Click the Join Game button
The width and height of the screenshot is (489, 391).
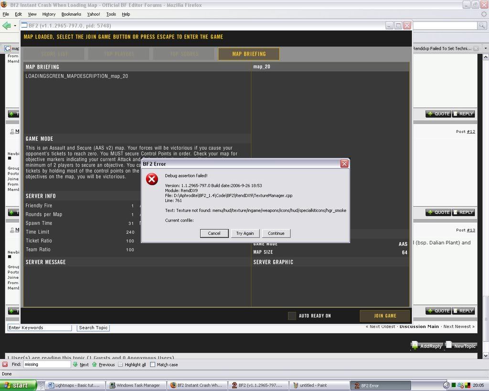tap(385, 316)
